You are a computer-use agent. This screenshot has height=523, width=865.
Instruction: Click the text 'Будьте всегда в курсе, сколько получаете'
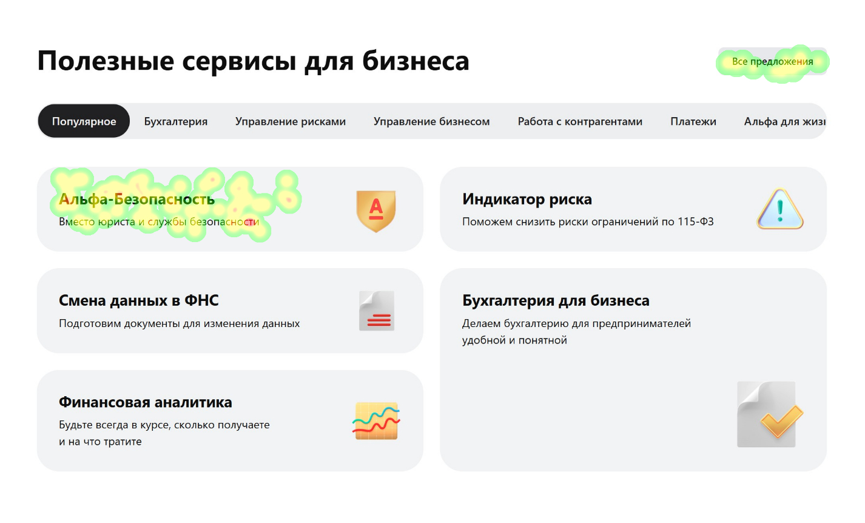point(164,425)
